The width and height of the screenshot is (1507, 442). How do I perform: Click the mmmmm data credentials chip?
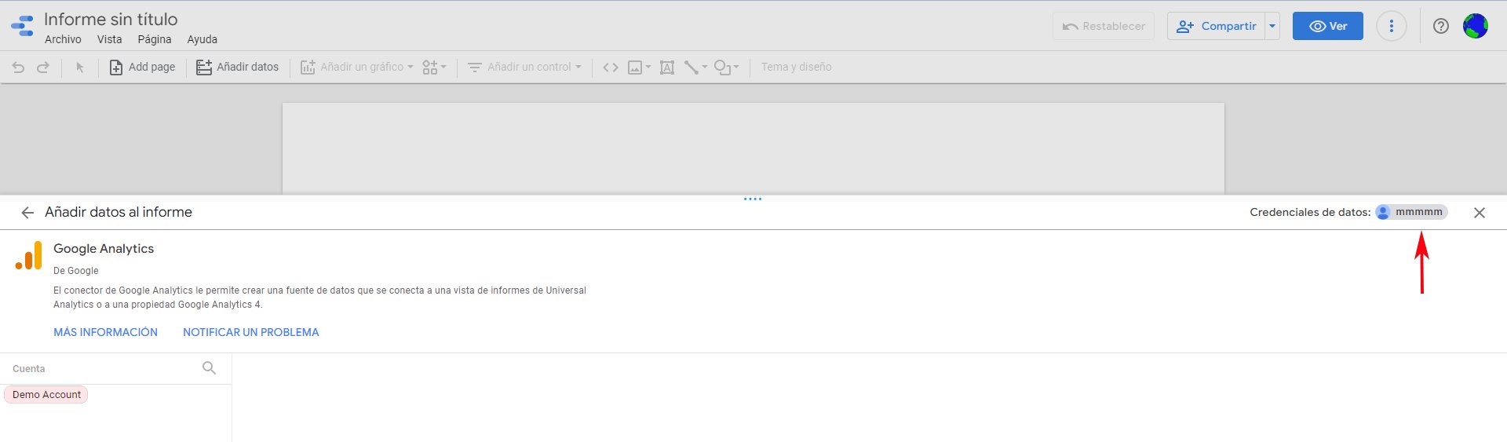(x=1411, y=212)
